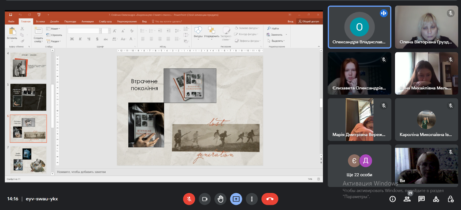Viewport: 461px width, 210px height.
Task: Open meeting details info icon
Action: [392, 199]
